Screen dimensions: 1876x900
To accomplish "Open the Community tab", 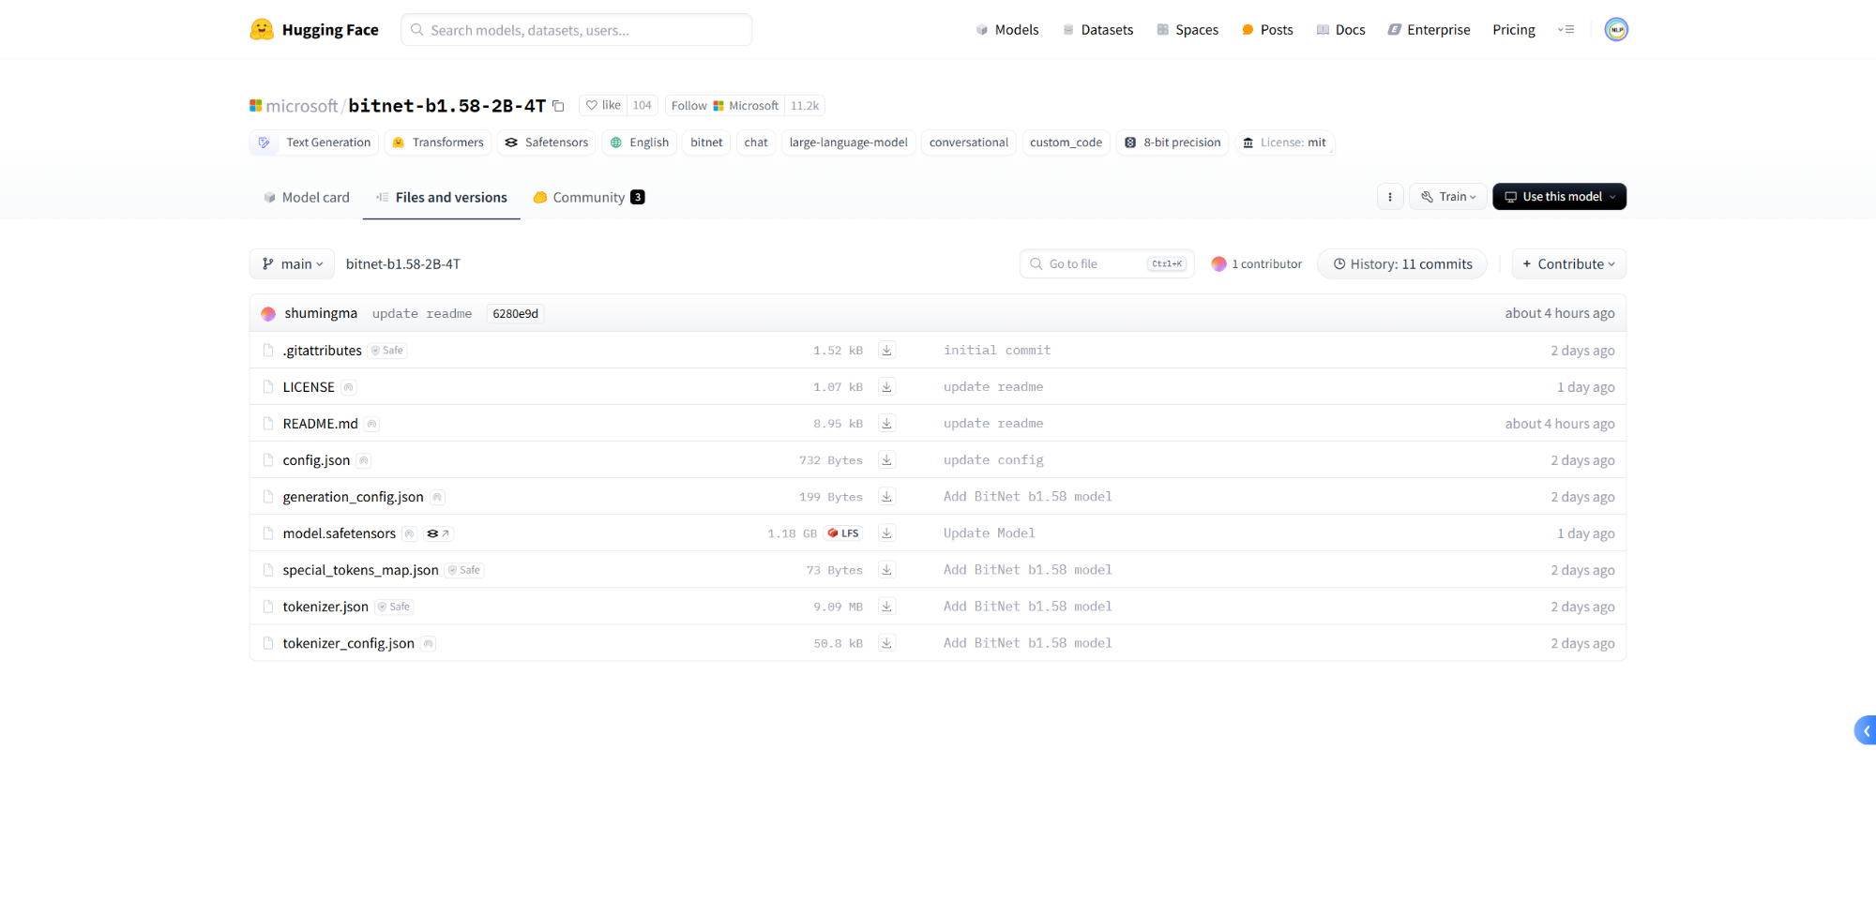I will [588, 198].
